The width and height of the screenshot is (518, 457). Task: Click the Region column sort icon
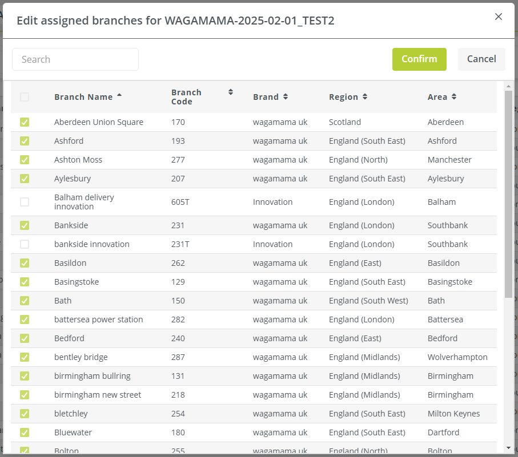[x=365, y=97]
